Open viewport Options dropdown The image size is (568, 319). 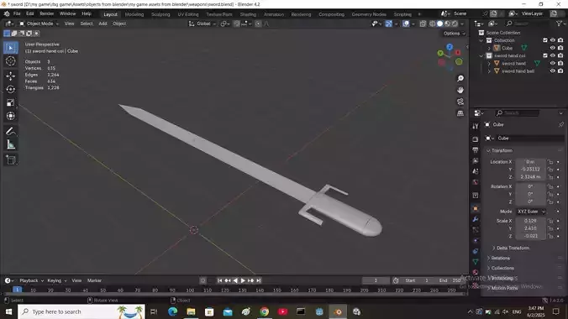tap(454, 34)
